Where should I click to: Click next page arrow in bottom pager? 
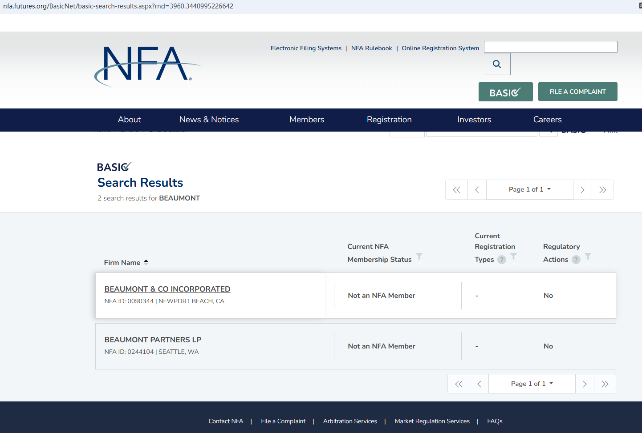(x=585, y=384)
